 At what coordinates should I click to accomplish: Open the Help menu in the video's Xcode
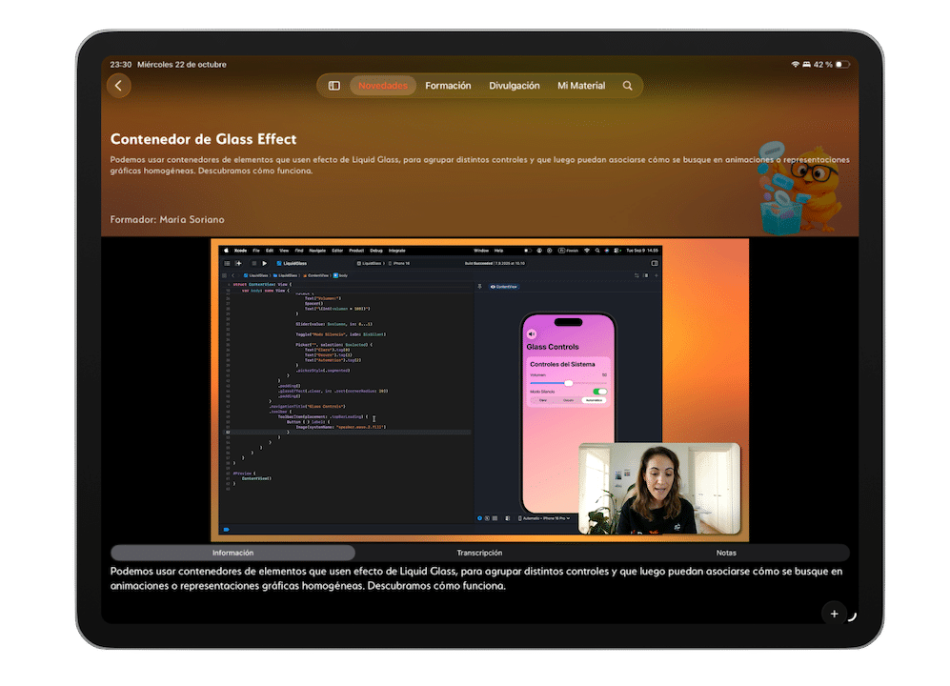[x=498, y=251]
